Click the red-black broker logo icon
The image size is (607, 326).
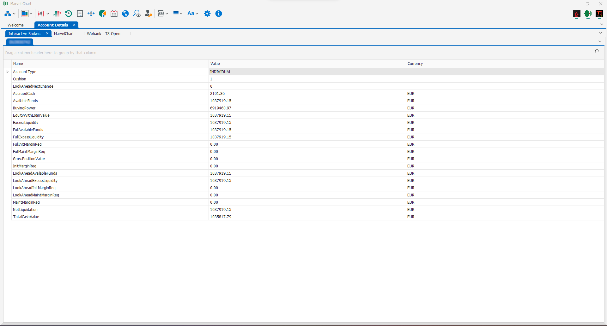[x=577, y=14]
